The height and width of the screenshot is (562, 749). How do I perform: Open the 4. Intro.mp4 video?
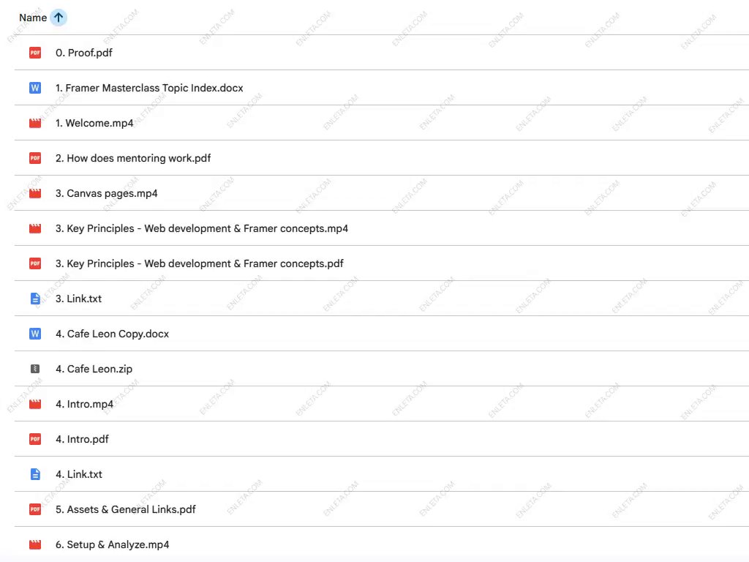[85, 404]
